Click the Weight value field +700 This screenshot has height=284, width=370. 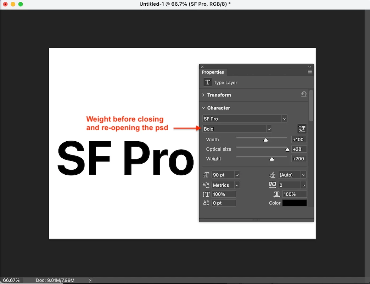click(299, 159)
